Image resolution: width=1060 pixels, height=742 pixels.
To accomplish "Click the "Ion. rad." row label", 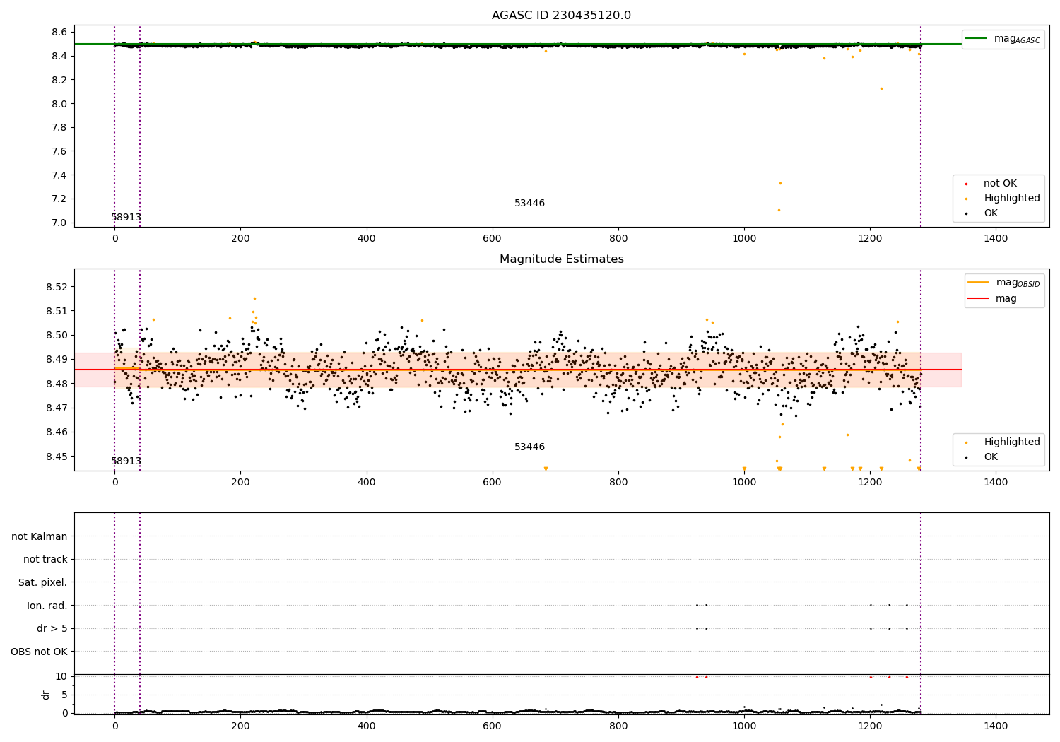I will click(47, 606).
